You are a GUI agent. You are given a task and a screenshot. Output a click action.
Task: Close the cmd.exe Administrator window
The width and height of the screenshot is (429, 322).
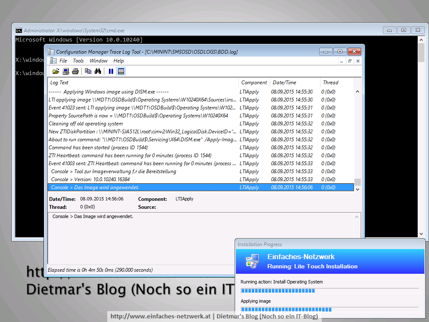tap(418, 30)
